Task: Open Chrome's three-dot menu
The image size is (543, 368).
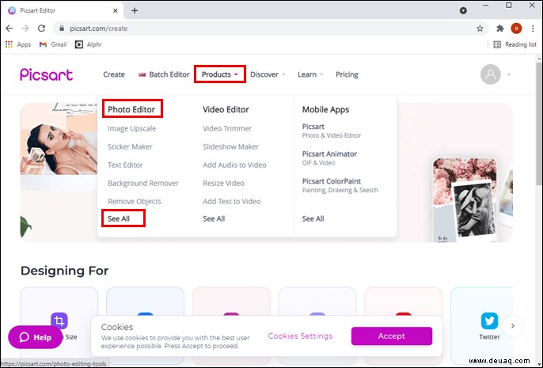Action: point(533,28)
